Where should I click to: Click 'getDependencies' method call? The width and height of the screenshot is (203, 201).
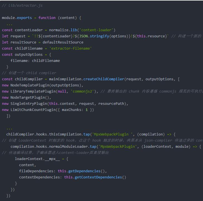coord(84,171)
